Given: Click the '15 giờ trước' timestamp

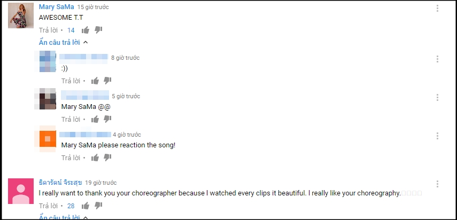Looking at the screenshot, I should point(93,7).
